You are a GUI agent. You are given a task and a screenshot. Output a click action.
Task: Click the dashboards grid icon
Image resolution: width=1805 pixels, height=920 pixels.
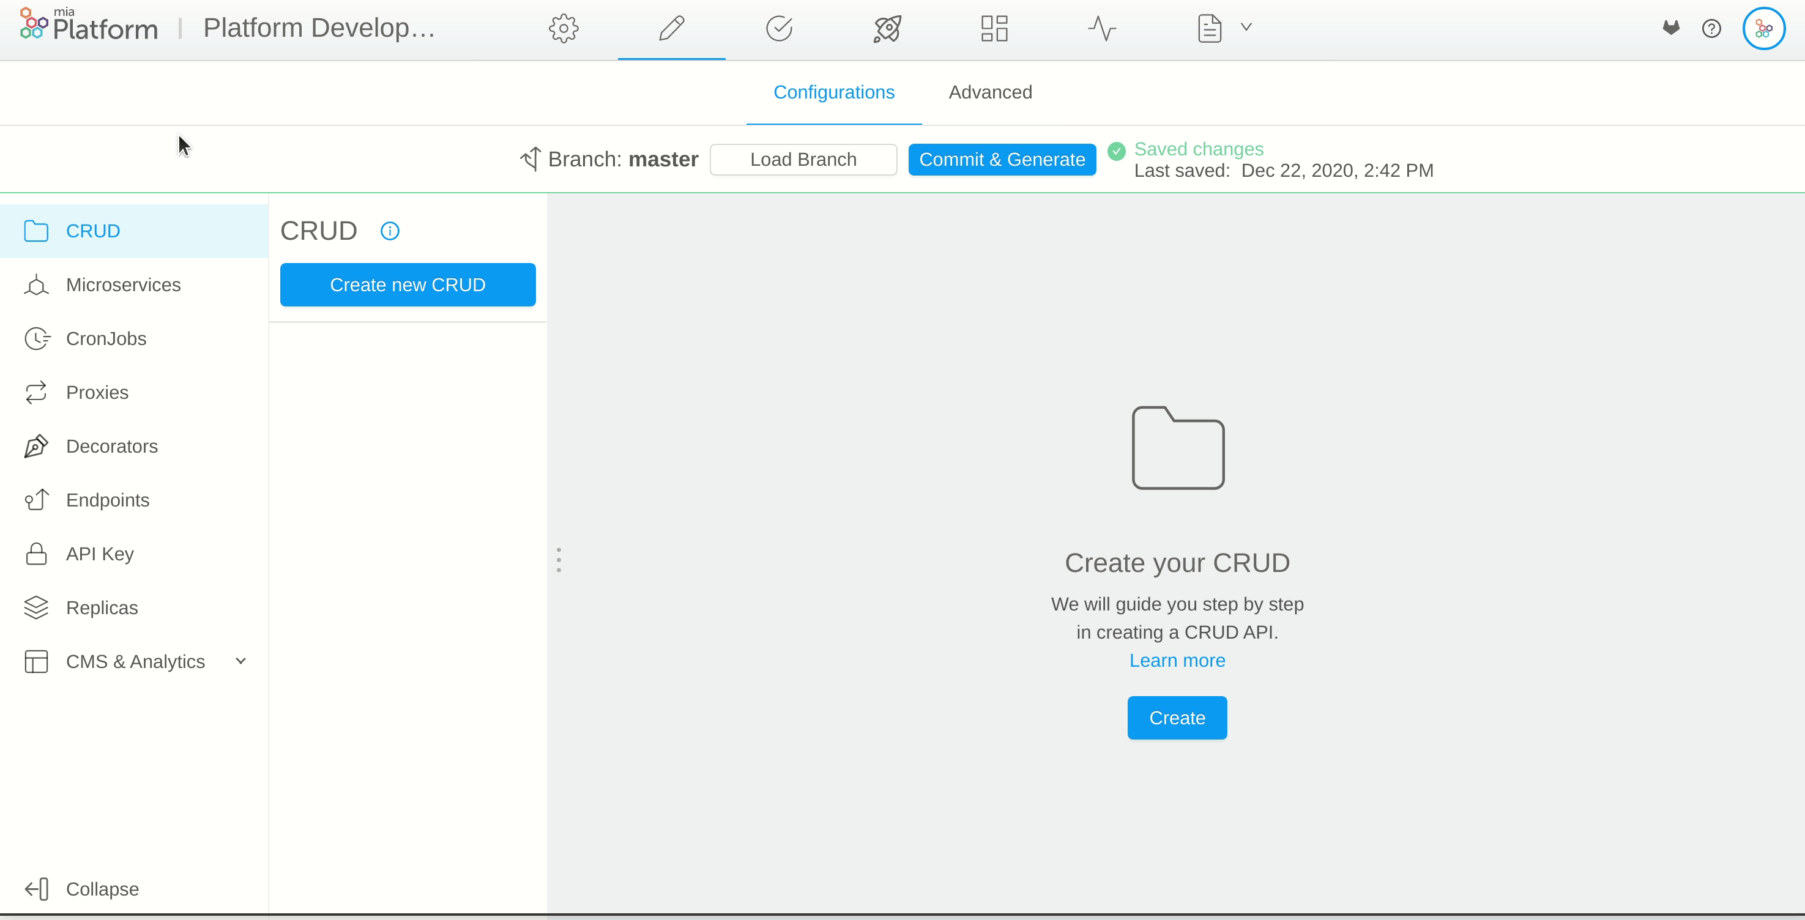click(x=993, y=29)
